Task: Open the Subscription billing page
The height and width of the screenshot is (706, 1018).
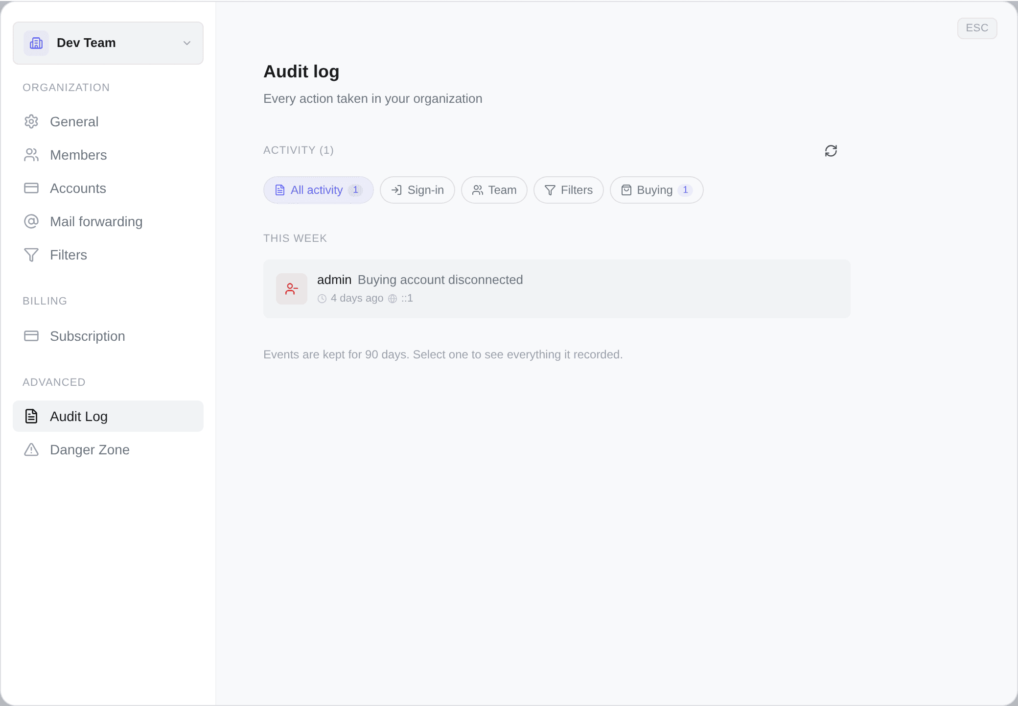Action: (x=108, y=336)
